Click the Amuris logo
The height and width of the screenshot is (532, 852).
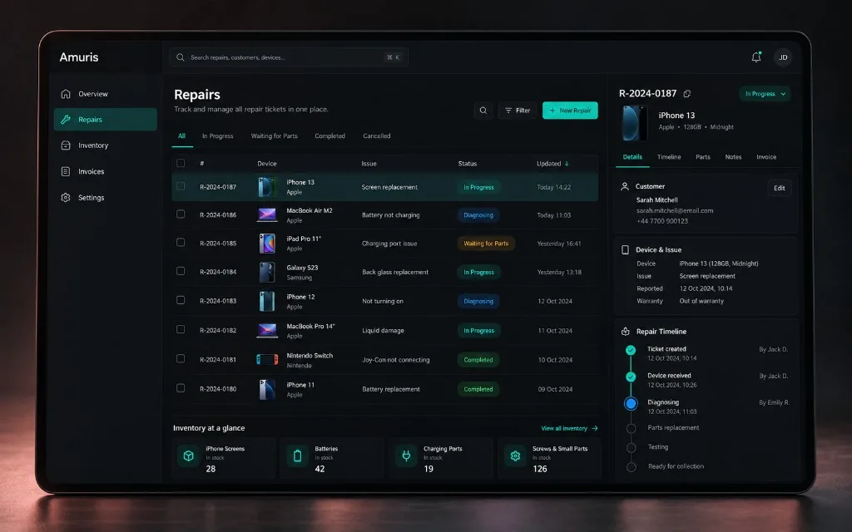pos(79,57)
